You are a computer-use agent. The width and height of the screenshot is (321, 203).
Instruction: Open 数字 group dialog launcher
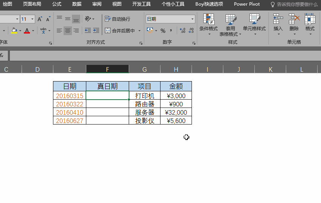pyautogui.click(x=194, y=43)
